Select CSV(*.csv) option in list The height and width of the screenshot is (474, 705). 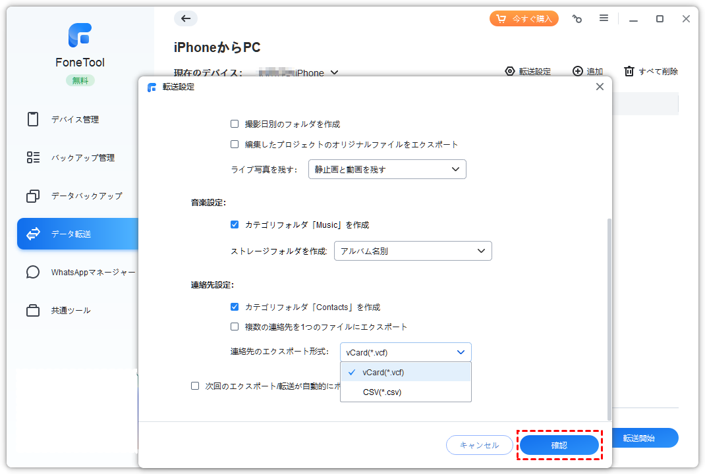click(406, 392)
